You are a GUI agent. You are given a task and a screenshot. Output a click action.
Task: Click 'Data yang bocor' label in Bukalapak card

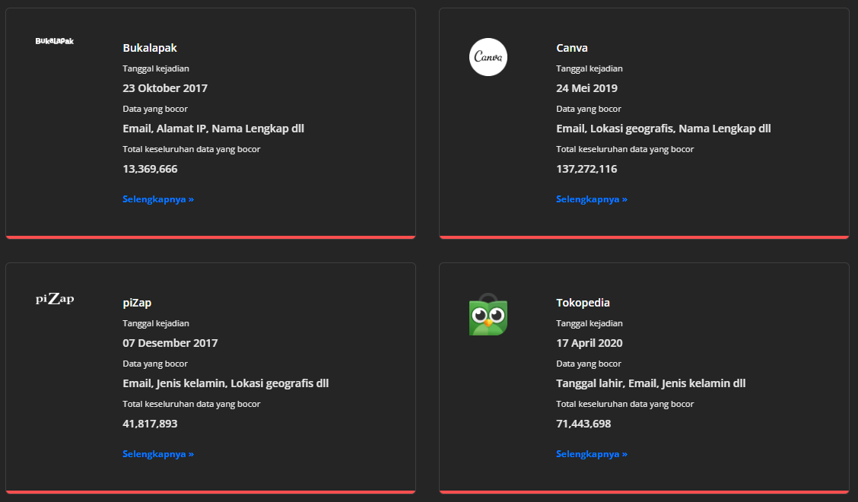[x=155, y=109]
